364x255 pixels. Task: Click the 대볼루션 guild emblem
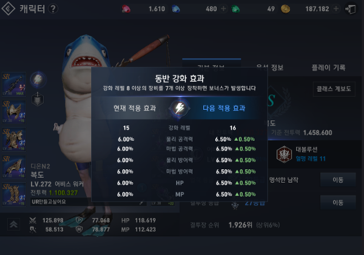click(x=284, y=154)
